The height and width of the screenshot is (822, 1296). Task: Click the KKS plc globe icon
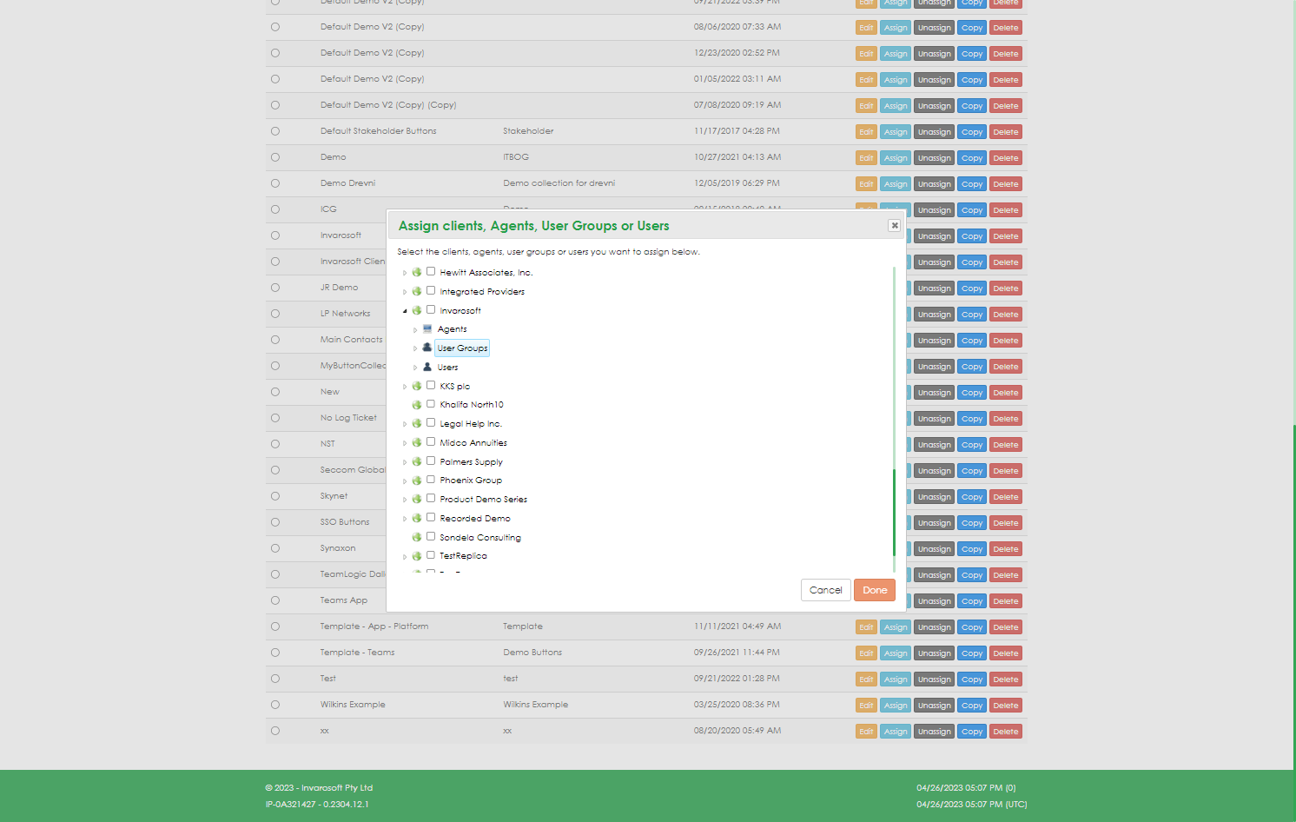(417, 386)
